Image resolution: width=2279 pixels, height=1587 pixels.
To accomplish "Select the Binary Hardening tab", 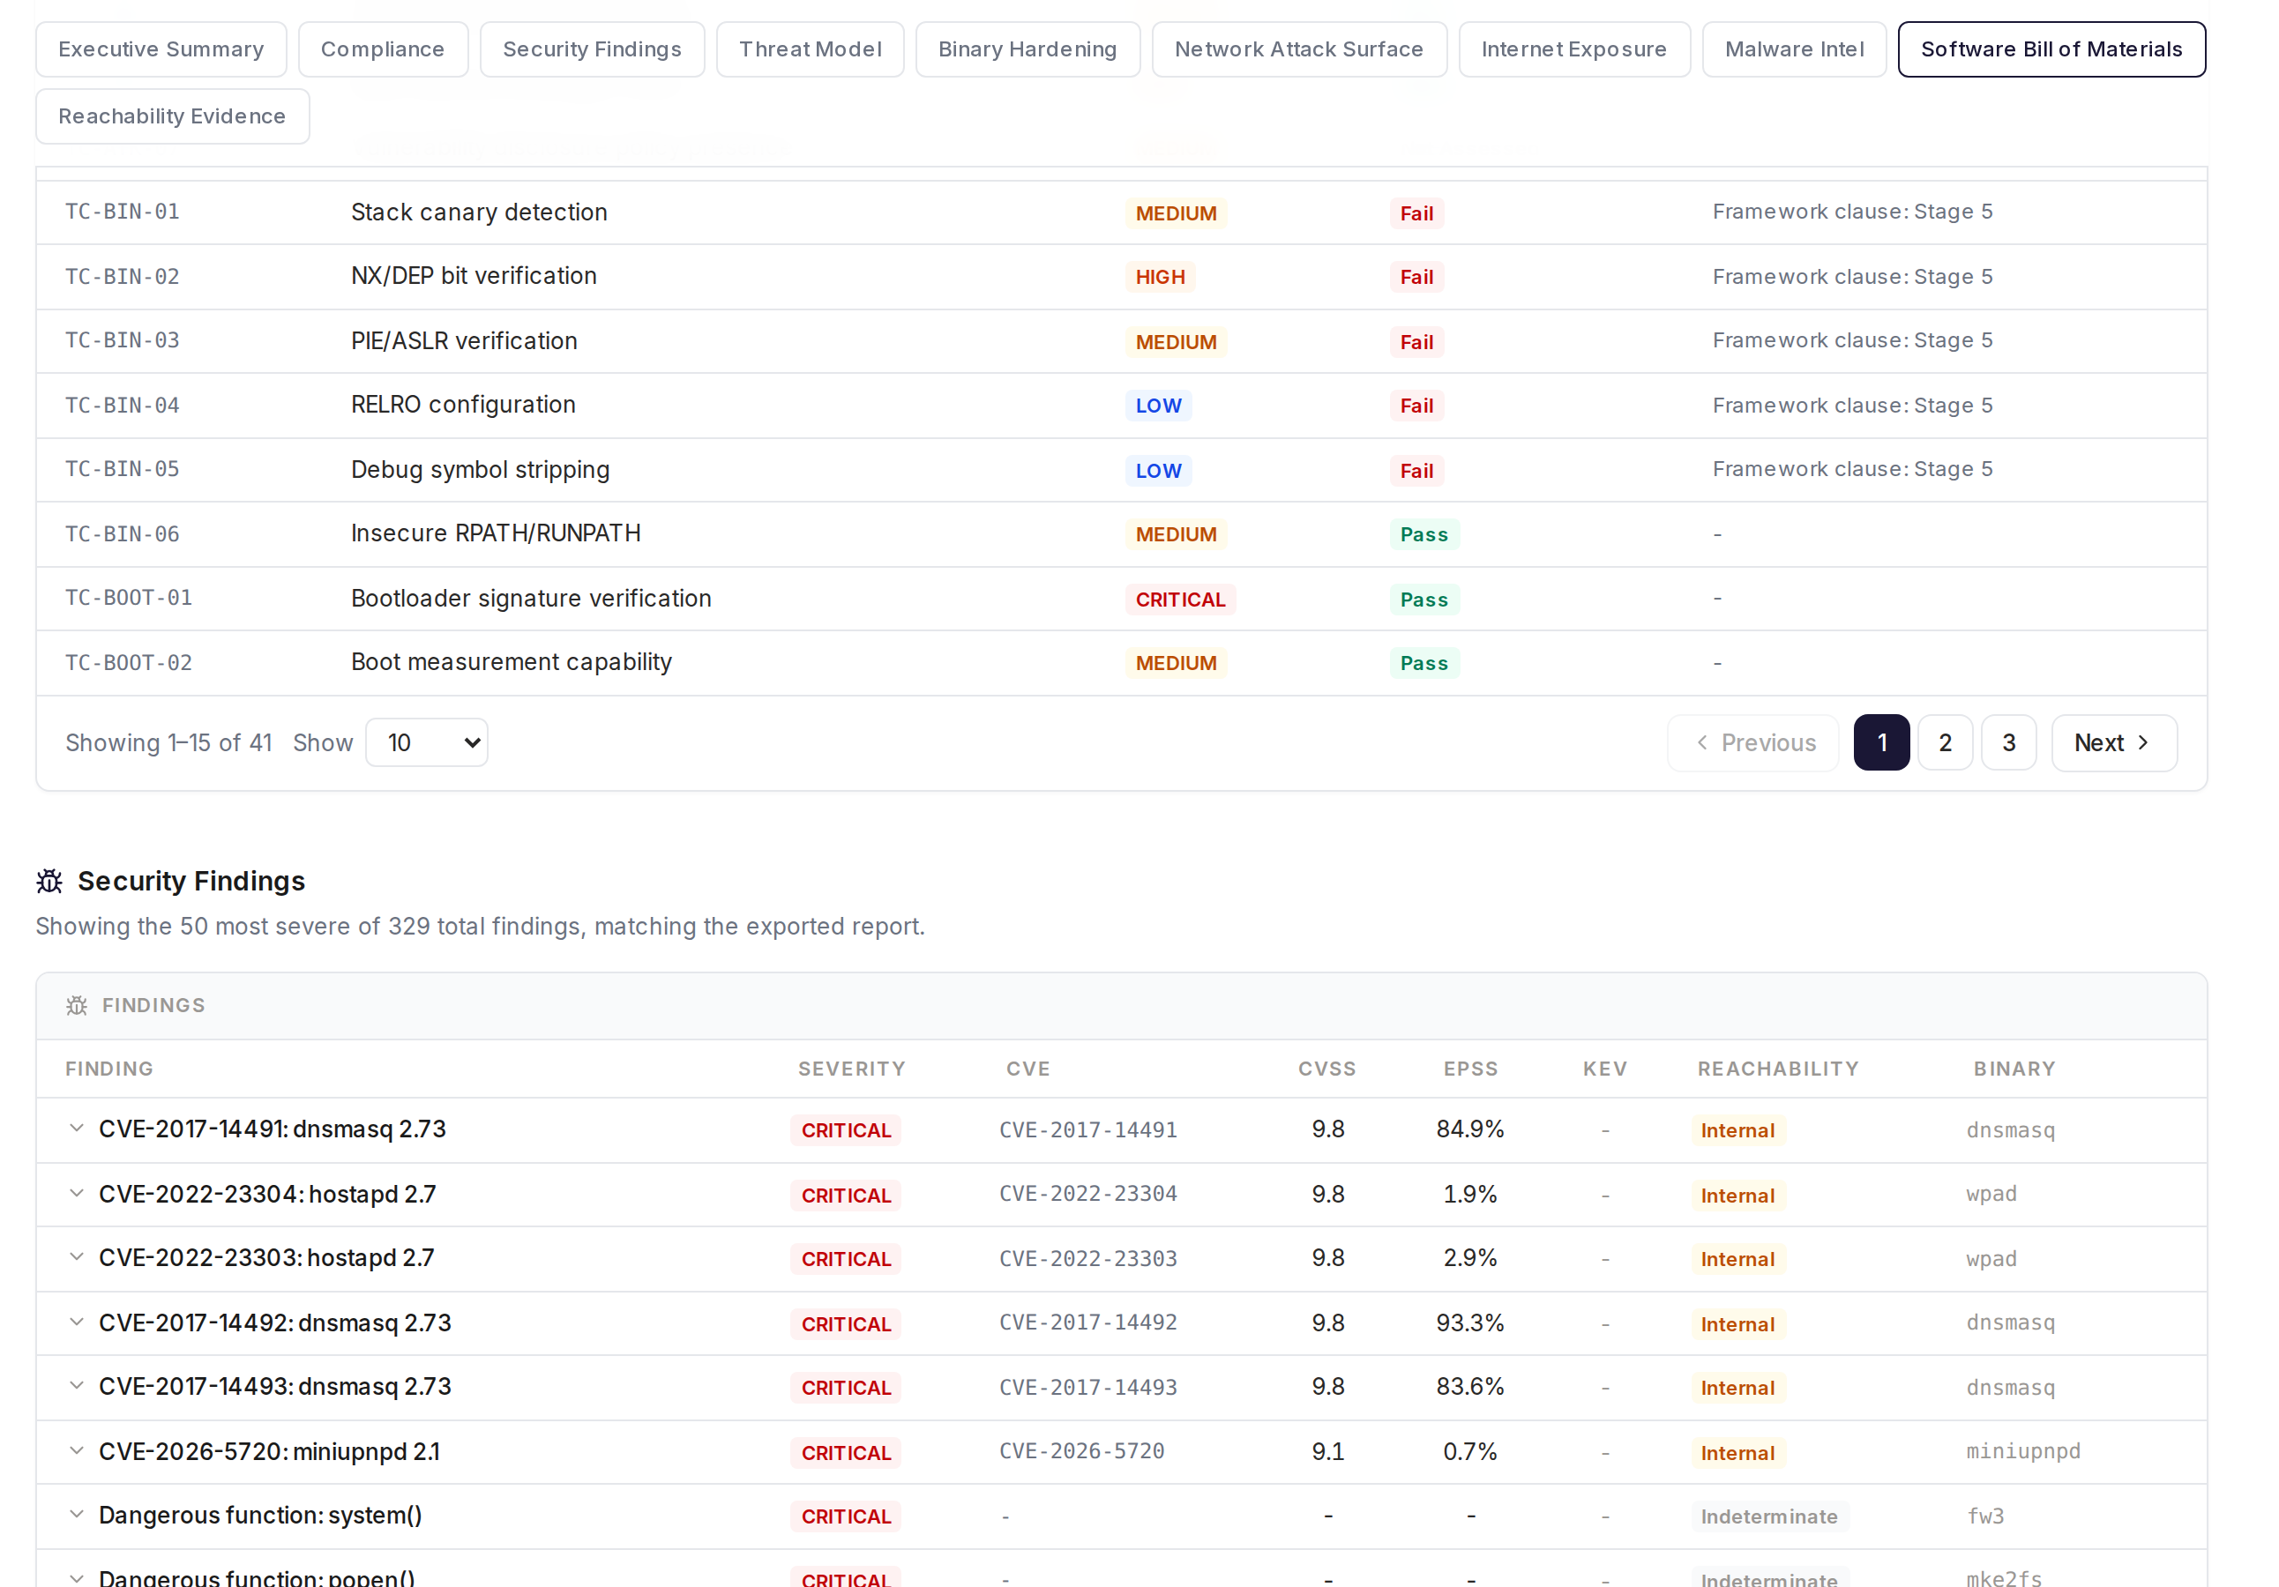I will (x=1027, y=49).
